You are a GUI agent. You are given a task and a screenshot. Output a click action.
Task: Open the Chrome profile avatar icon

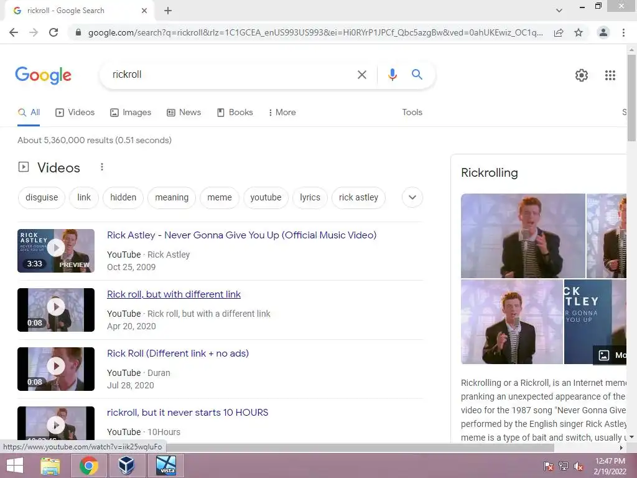click(603, 32)
